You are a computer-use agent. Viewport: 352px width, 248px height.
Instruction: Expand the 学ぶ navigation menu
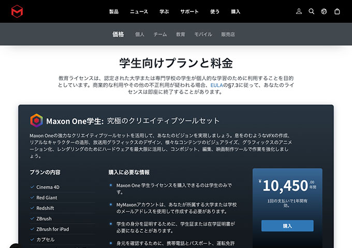pyautogui.click(x=164, y=11)
